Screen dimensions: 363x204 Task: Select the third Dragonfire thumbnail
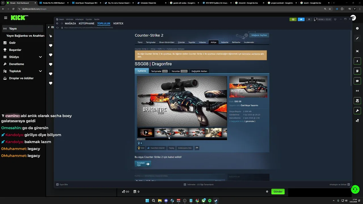point(180,132)
